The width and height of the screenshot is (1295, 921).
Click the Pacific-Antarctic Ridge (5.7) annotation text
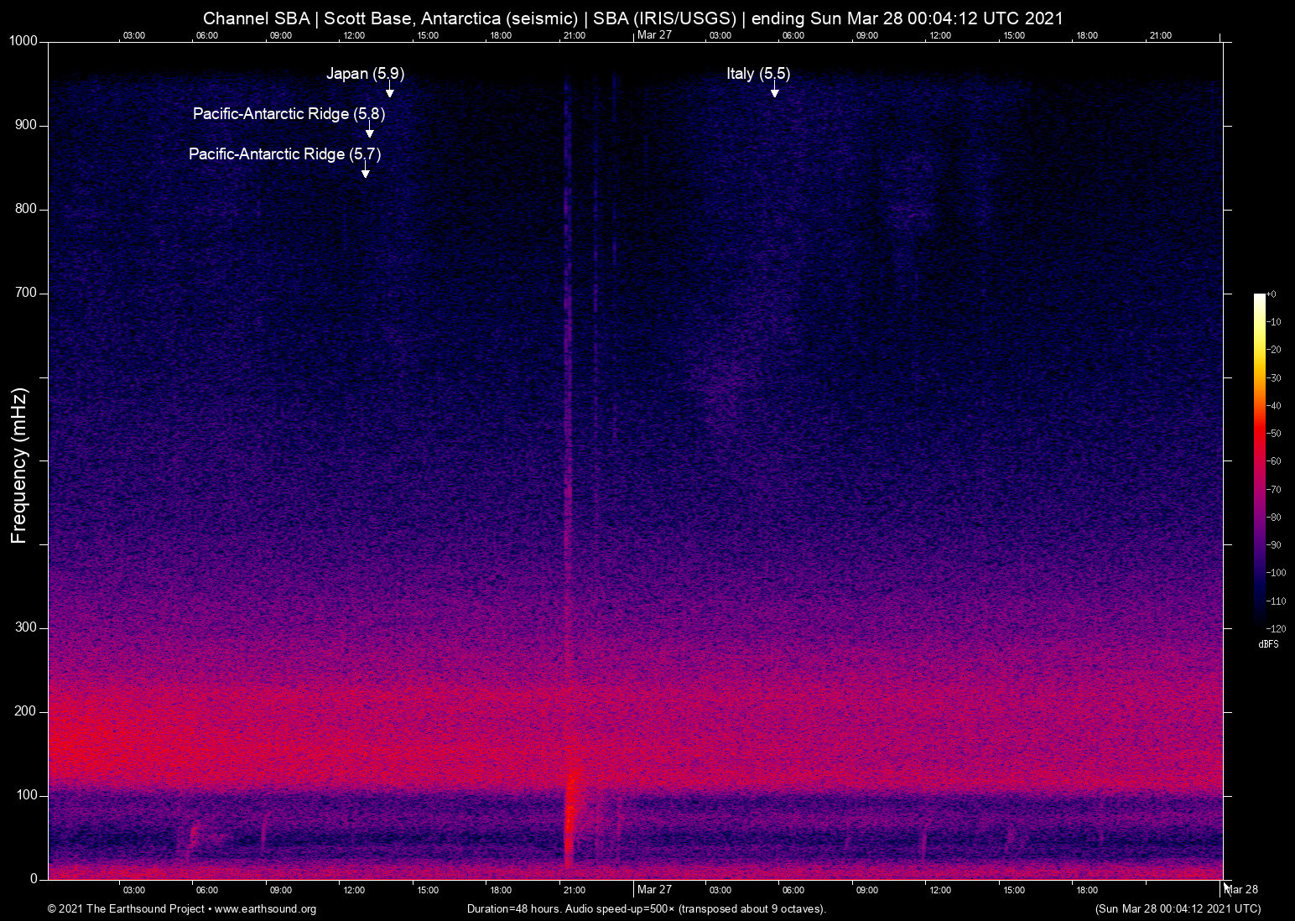(284, 154)
